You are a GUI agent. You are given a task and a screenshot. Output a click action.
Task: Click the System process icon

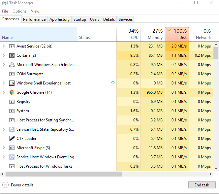[12, 111]
